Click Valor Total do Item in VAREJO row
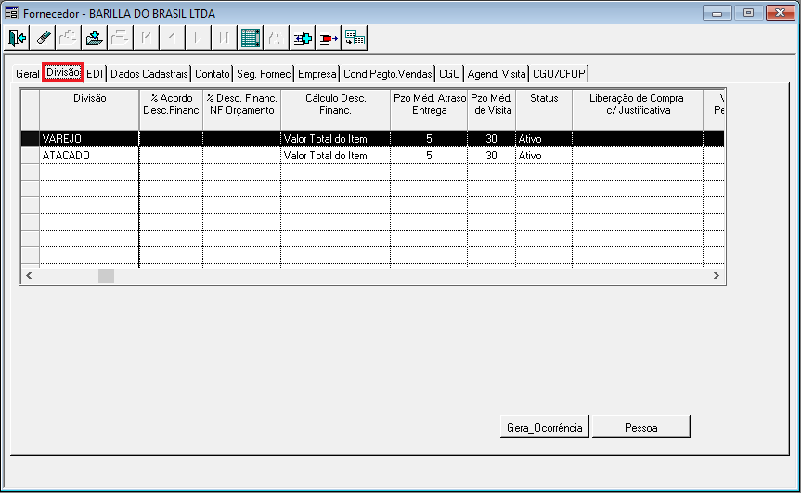This screenshot has height=493, width=801. point(336,139)
